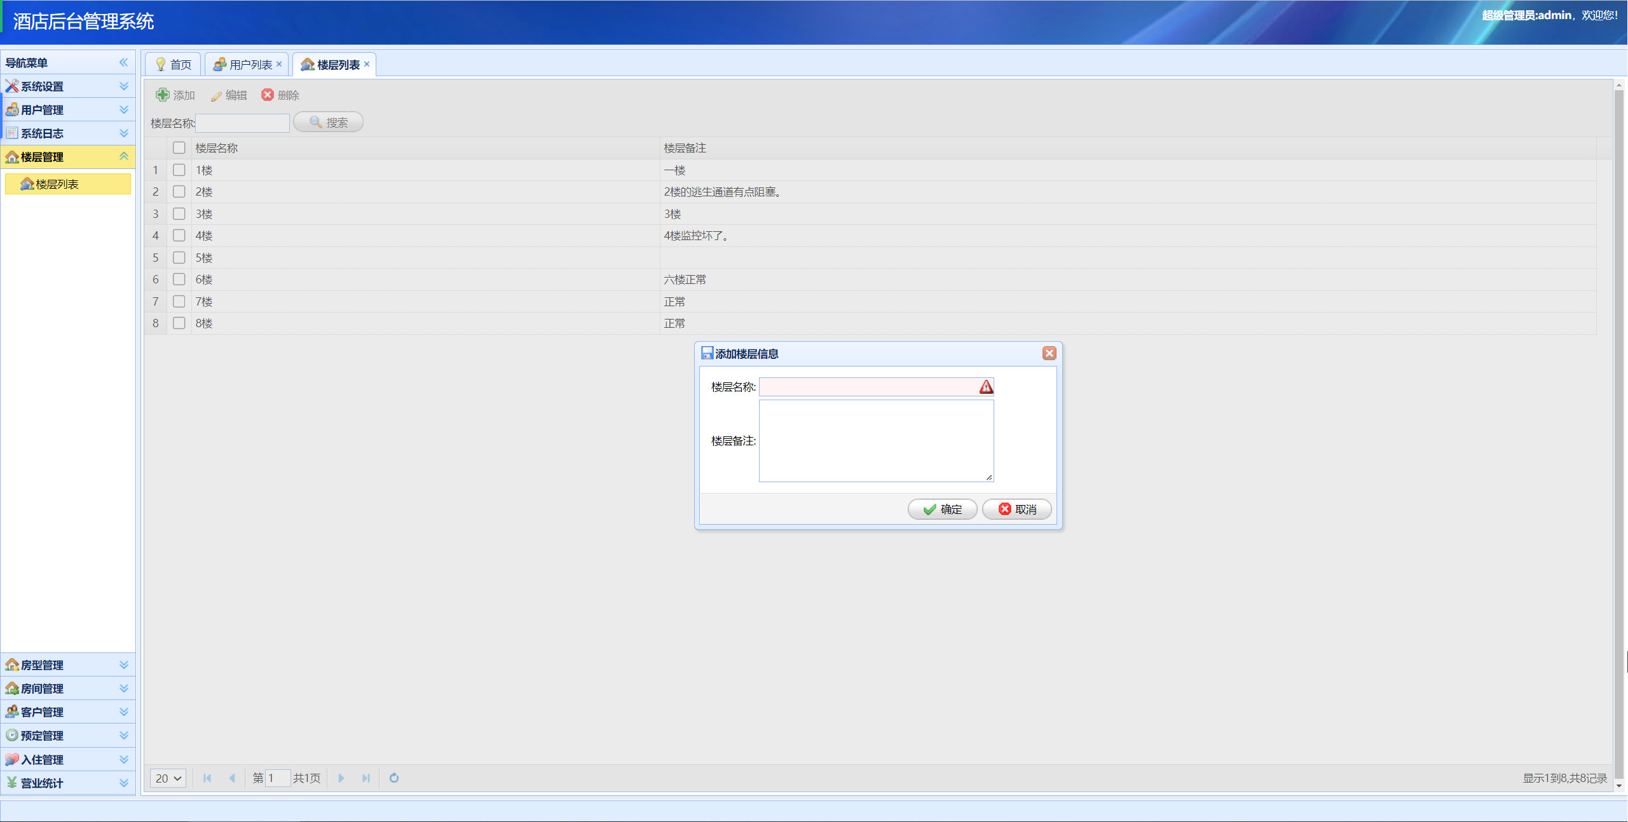1628x822 pixels.
Task: Switch to the 首页 tab
Action: tap(173, 64)
